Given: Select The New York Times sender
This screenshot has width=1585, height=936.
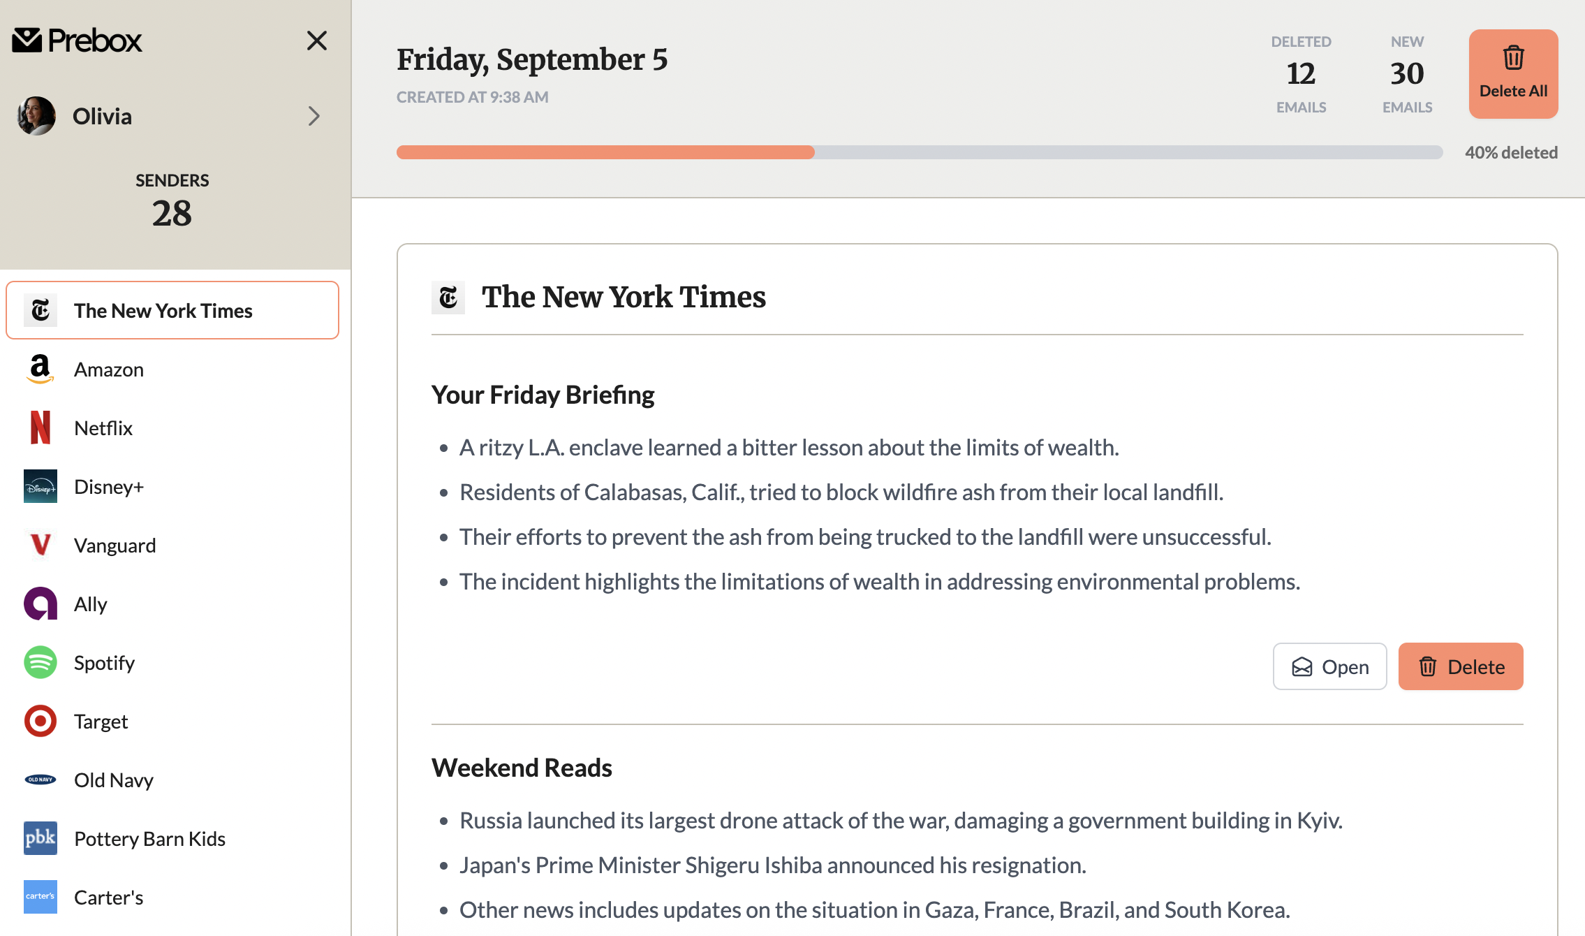Looking at the screenshot, I should [x=172, y=310].
